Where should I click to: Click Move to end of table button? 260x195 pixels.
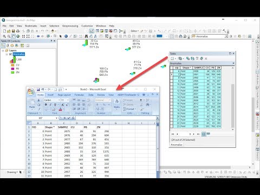(x=198, y=134)
